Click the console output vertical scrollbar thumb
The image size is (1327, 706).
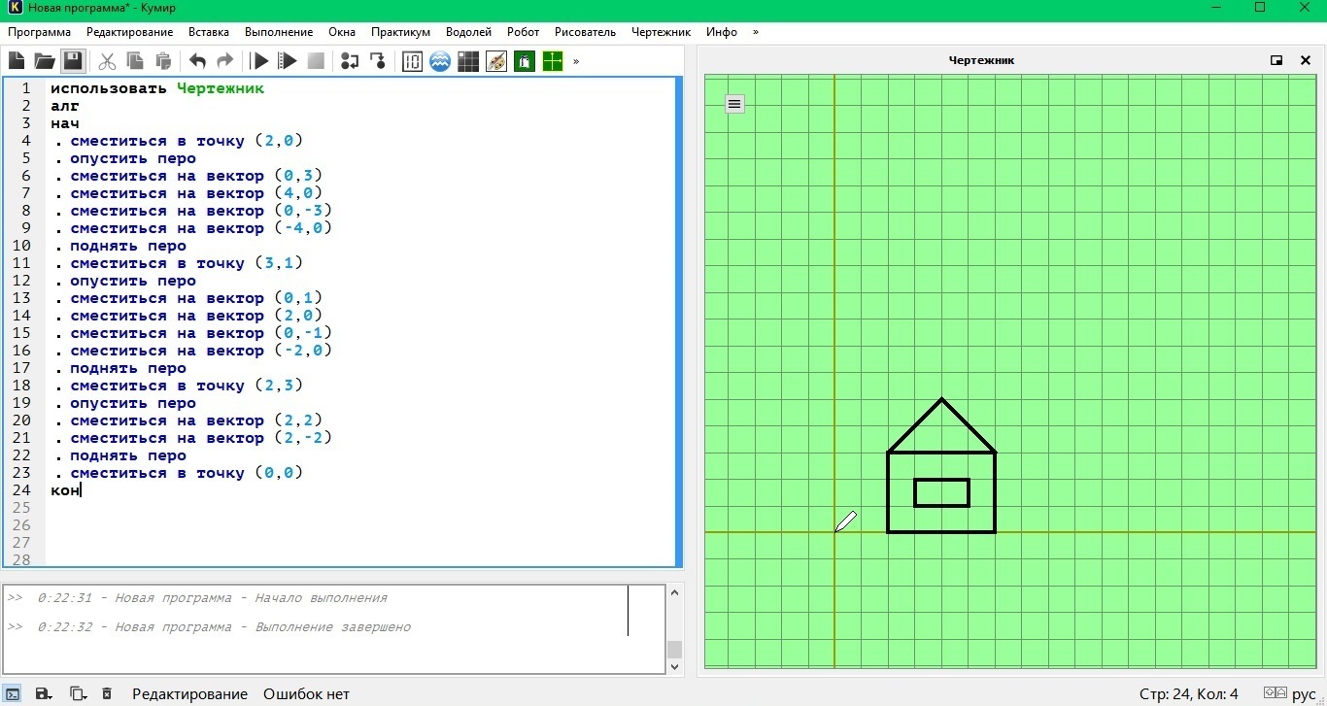tap(675, 650)
